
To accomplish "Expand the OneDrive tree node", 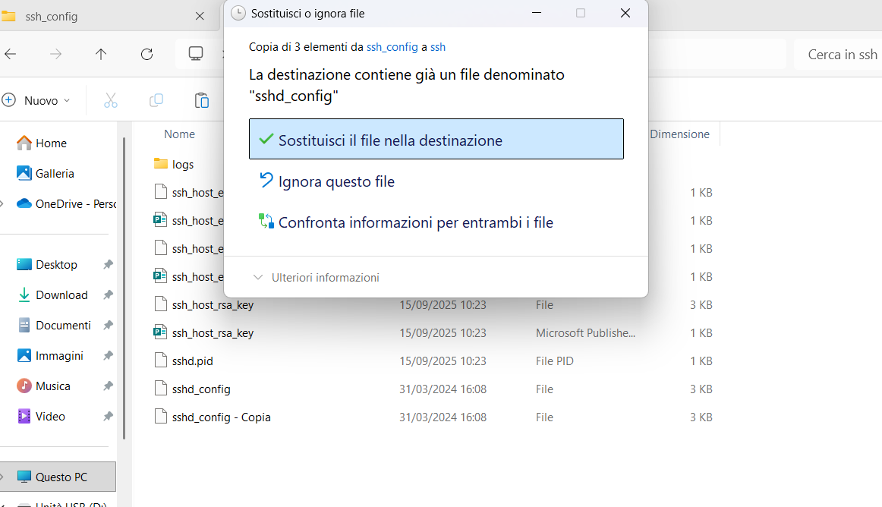I will pos(3,204).
